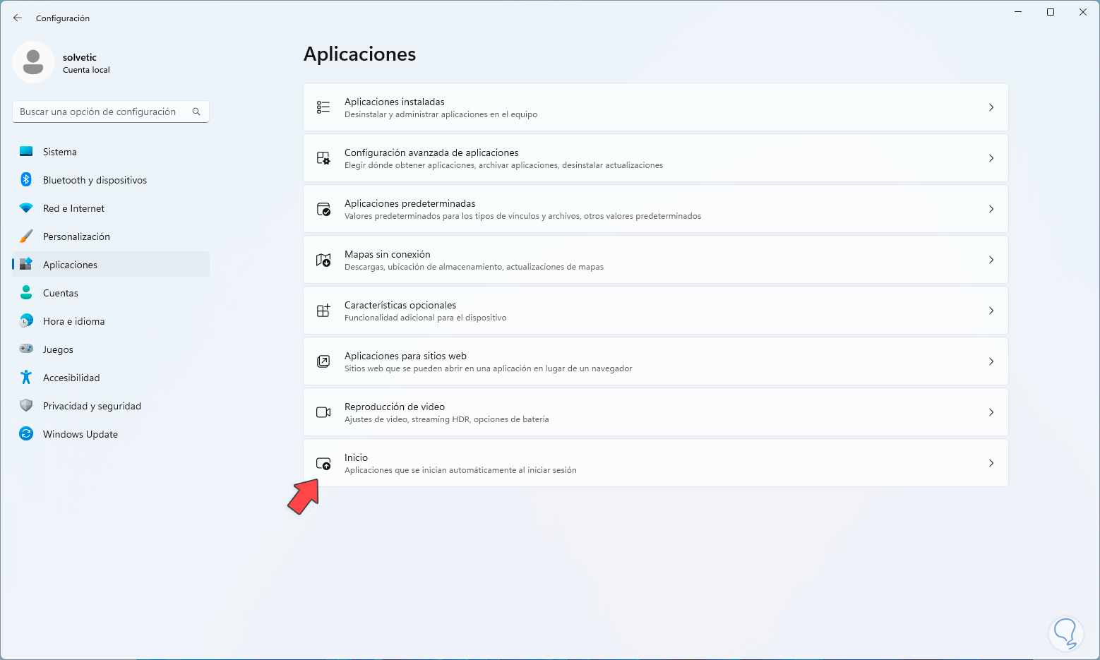Click the Hora e idioma clock icon
The image size is (1100, 660).
pos(26,321)
